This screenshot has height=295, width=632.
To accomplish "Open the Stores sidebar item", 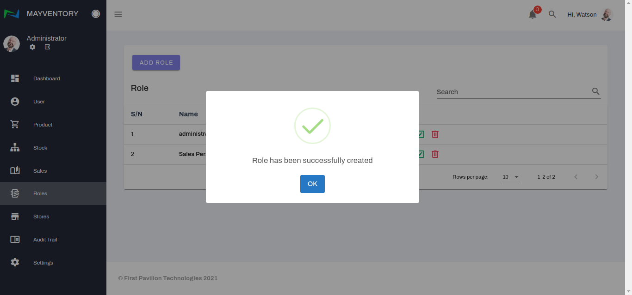I will pyautogui.click(x=41, y=217).
